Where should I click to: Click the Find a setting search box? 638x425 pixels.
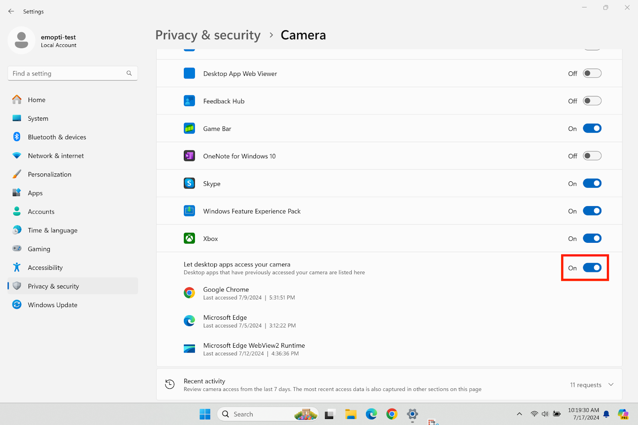[x=73, y=73]
